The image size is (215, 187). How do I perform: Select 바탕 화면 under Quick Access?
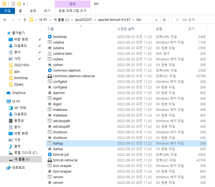click(x=21, y=39)
